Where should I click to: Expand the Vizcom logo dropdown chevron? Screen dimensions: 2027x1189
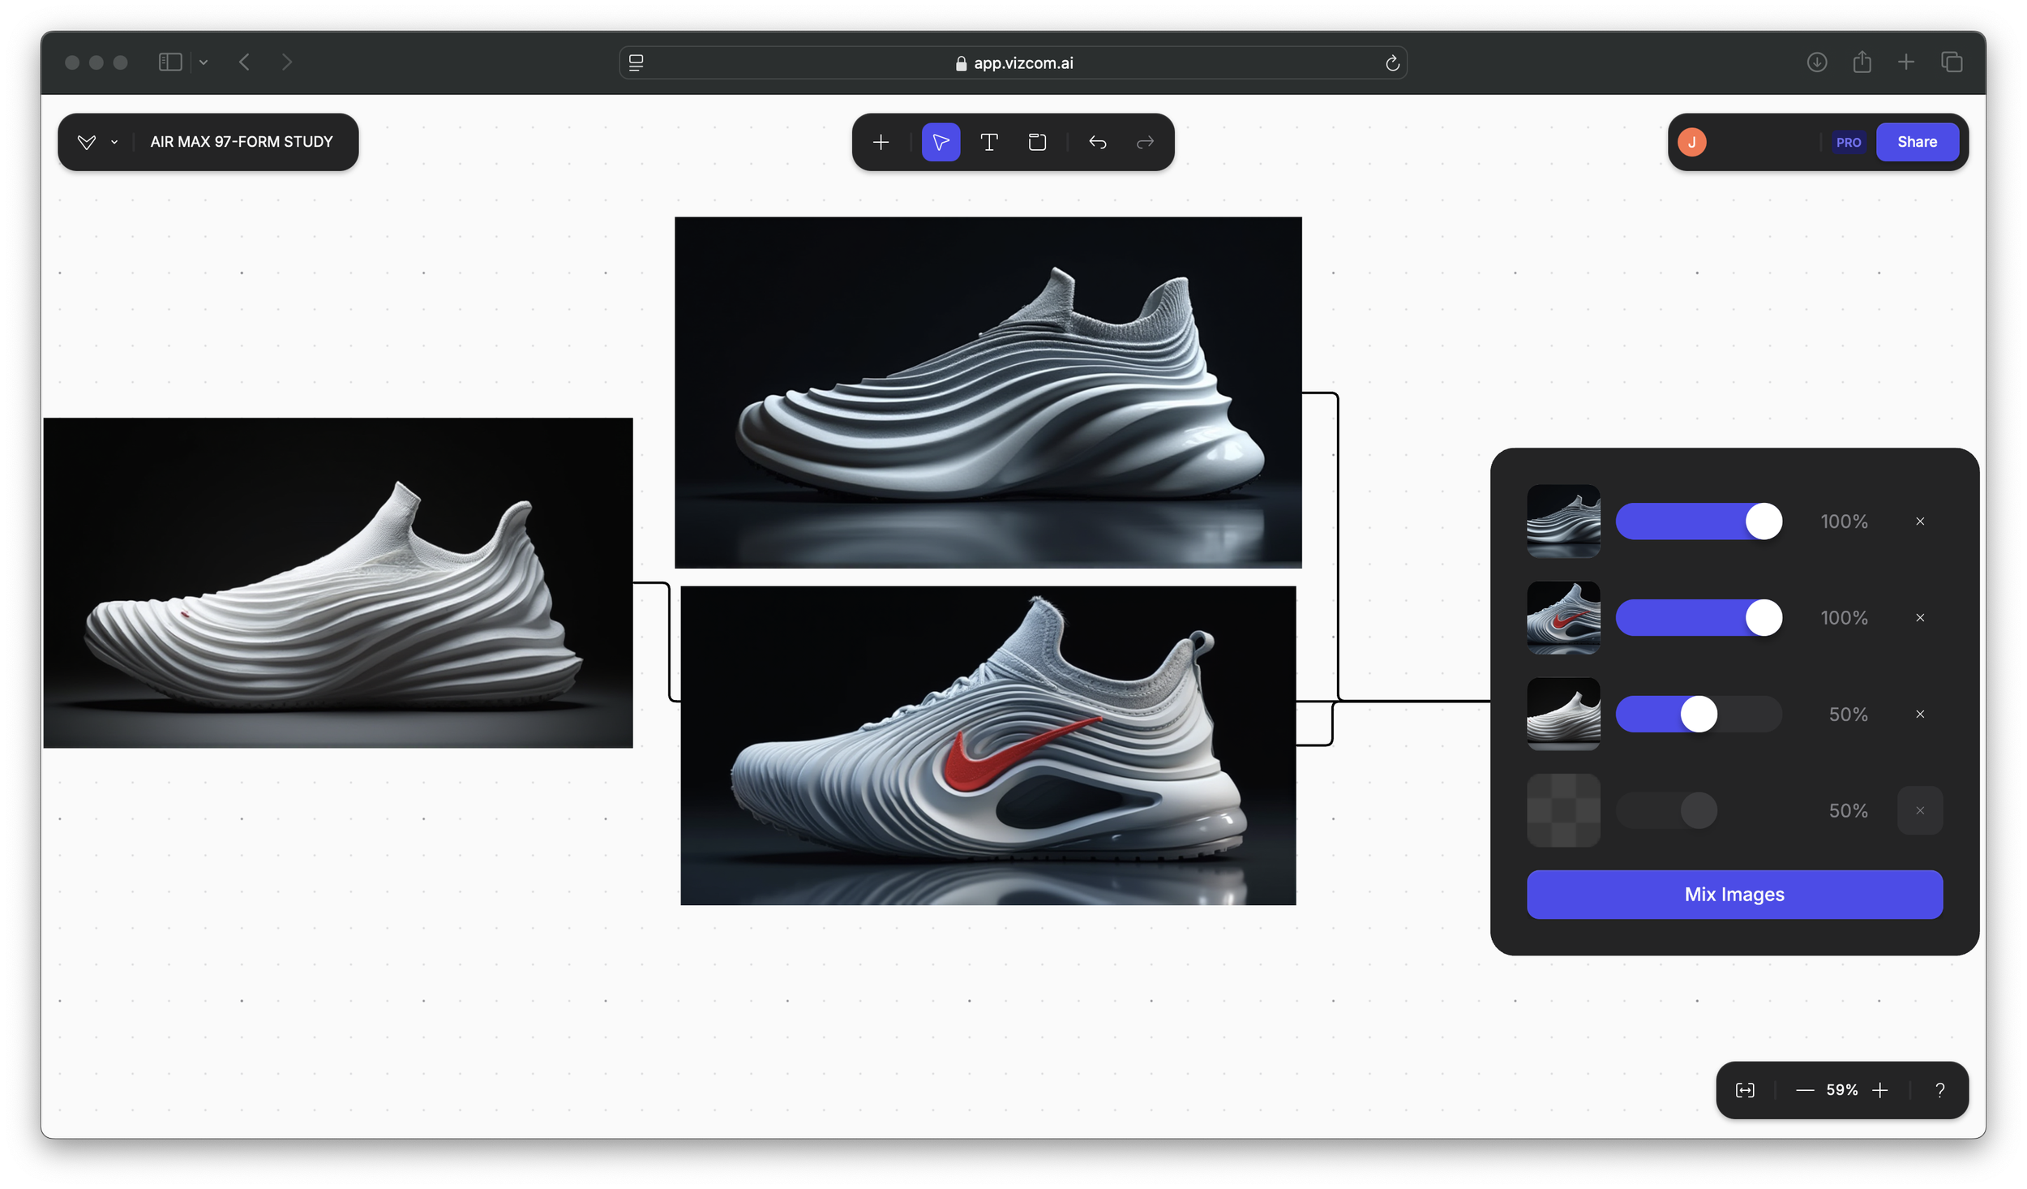point(114,142)
